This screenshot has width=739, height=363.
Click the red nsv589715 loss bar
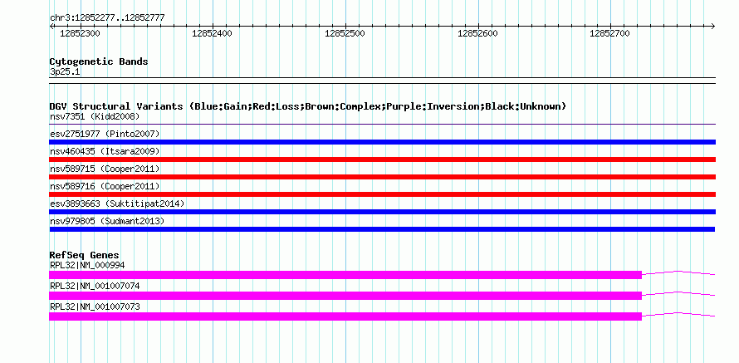pyautogui.click(x=382, y=177)
